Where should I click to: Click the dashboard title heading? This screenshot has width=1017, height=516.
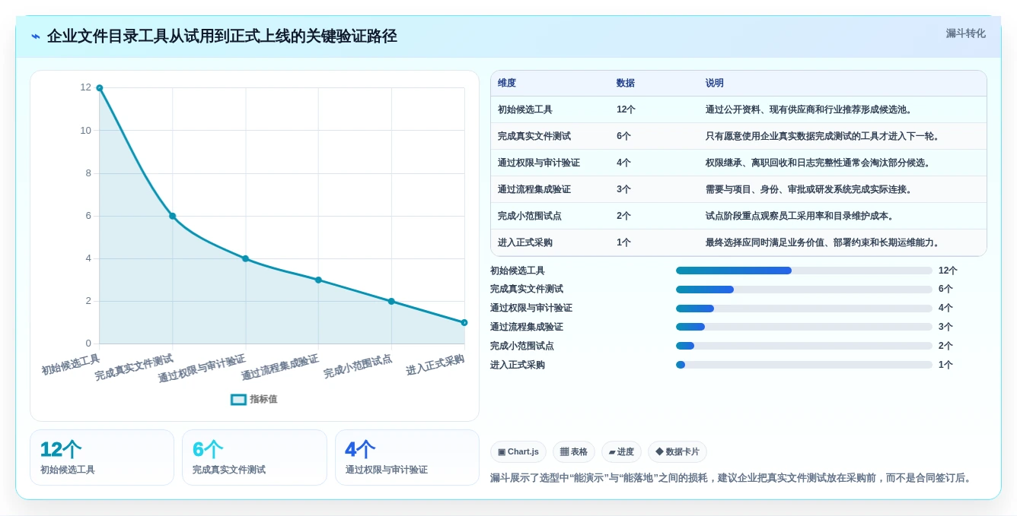(x=222, y=36)
